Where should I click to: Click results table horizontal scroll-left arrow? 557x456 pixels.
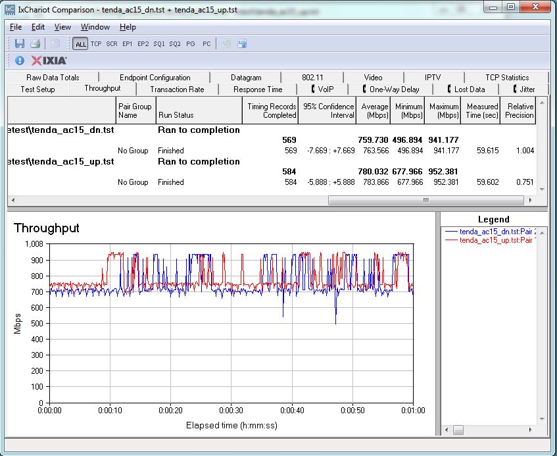12,200
